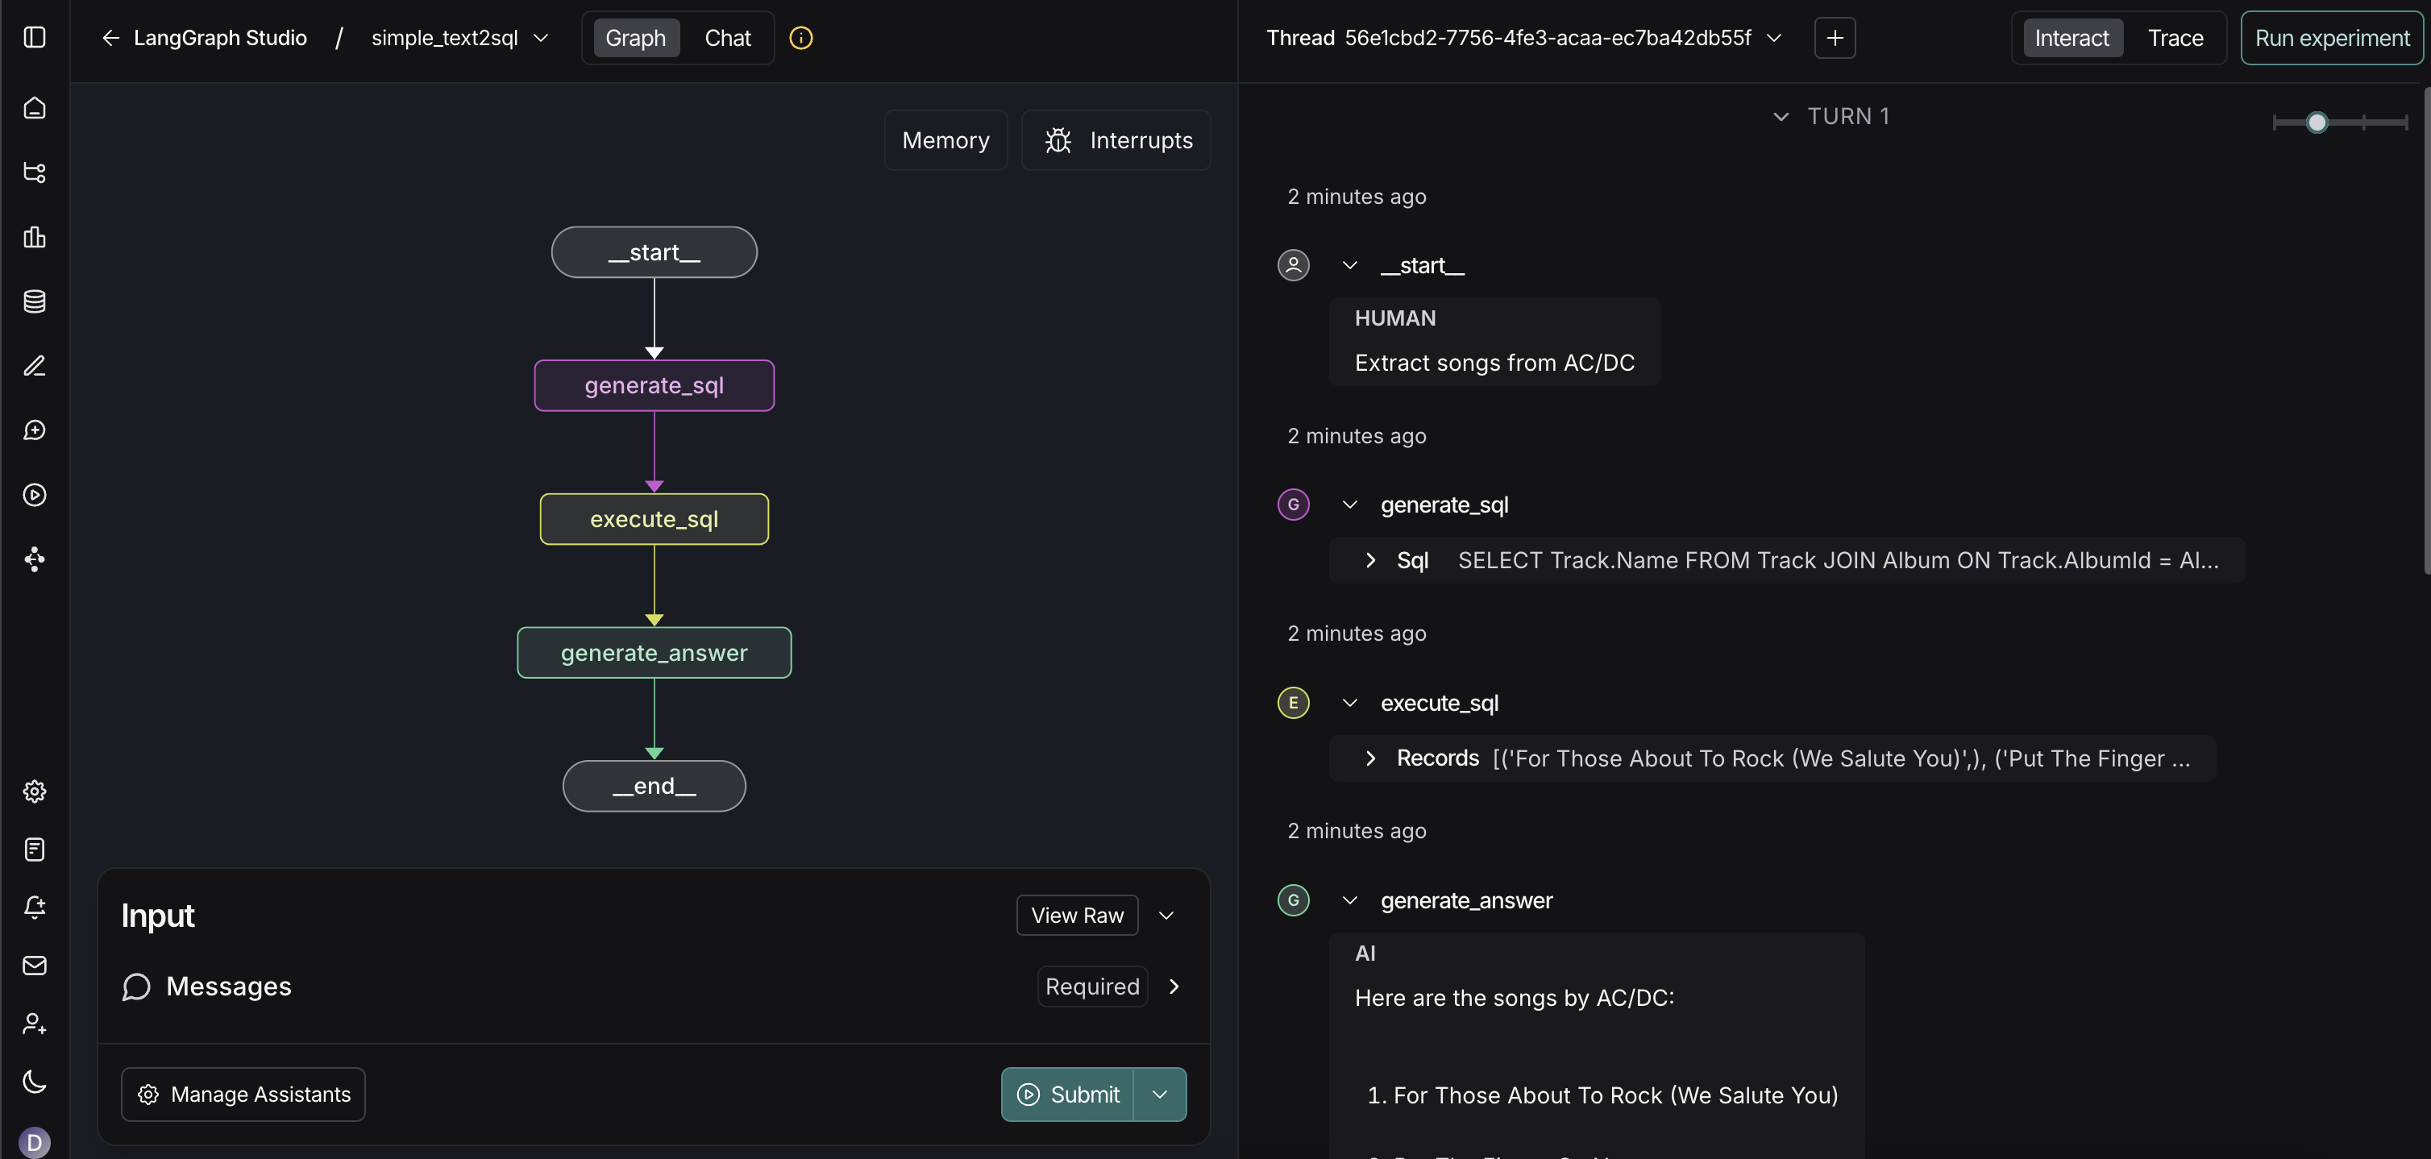Click the execute_sql E badge icon
The height and width of the screenshot is (1159, 2431).
point(1293,703)
